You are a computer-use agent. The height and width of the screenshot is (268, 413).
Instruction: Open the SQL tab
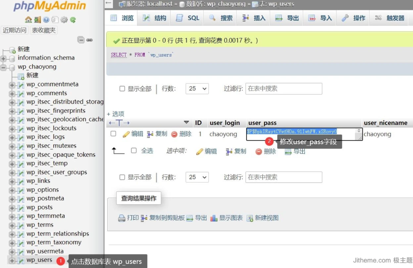pos(187,18)
